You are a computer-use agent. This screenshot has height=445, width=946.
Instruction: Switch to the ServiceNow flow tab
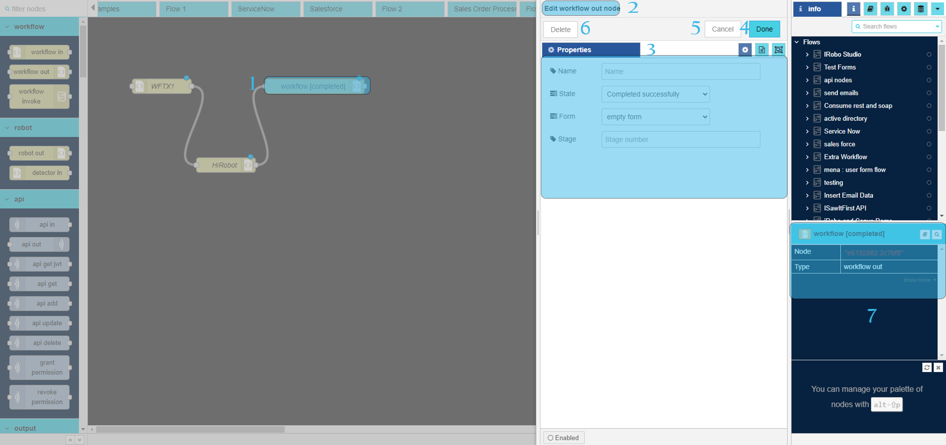tap(265, 9)
